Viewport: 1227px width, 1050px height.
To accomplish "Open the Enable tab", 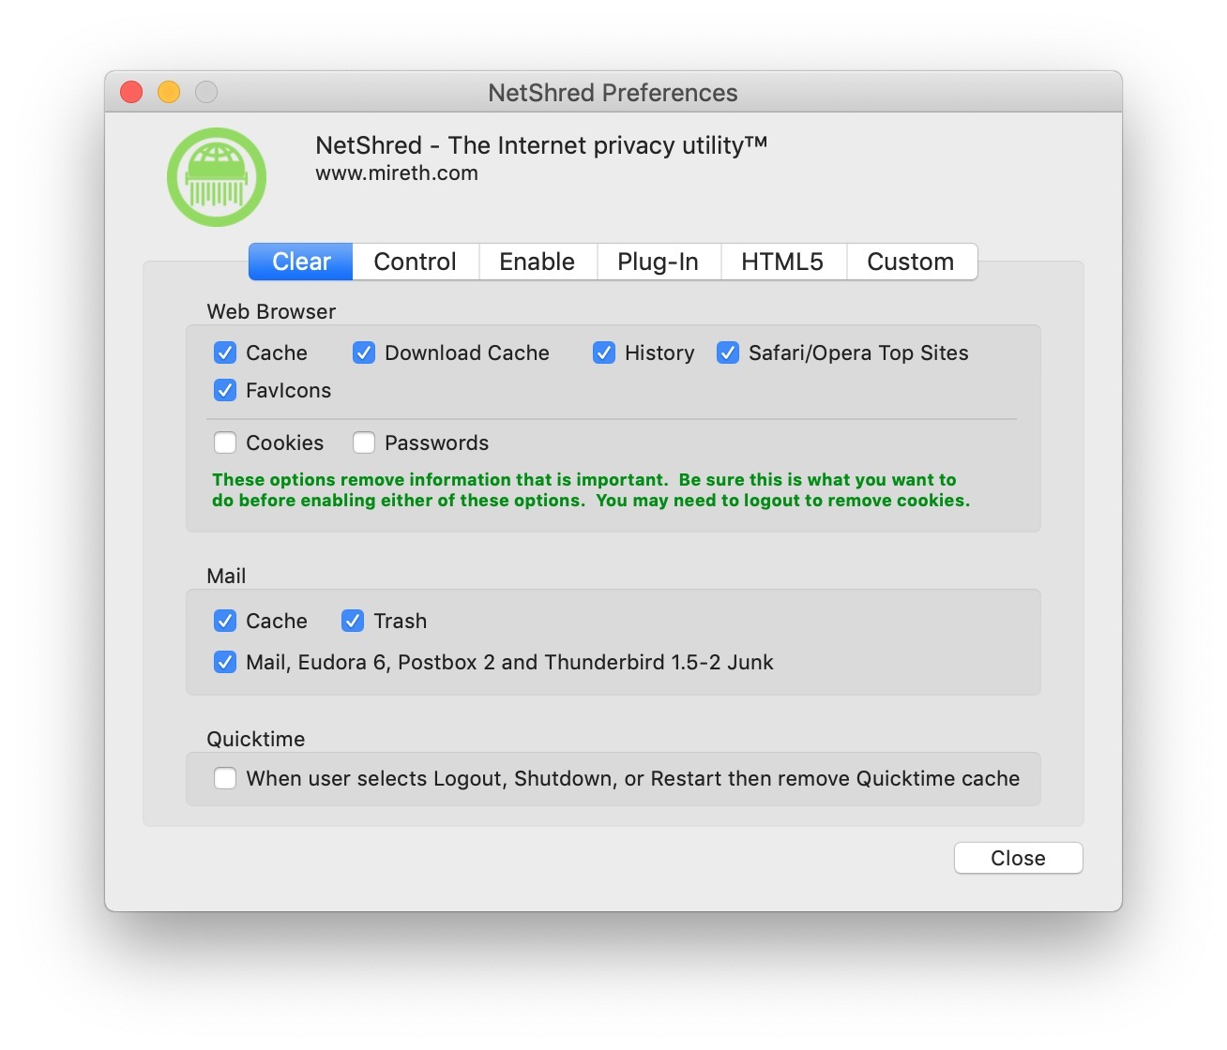I will [537, 262].
